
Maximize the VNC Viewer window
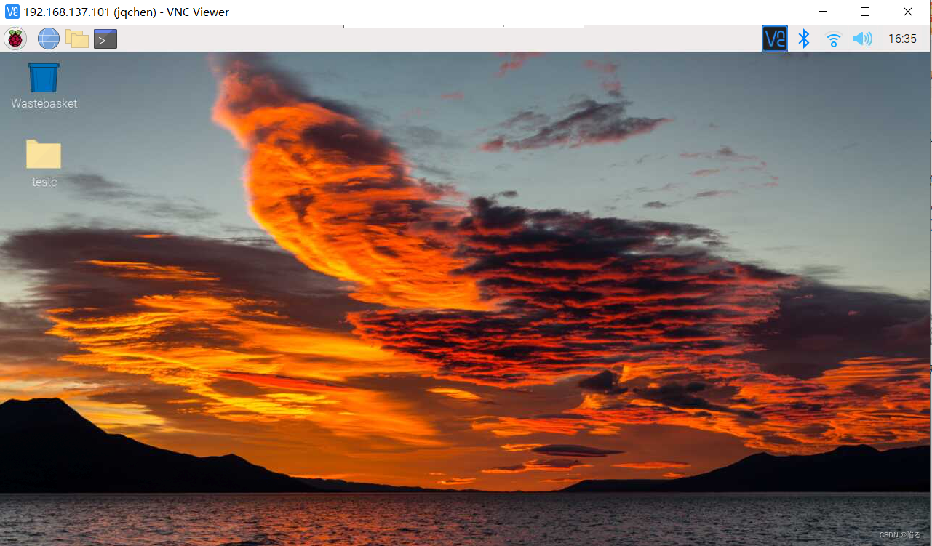tap(865, 12)
